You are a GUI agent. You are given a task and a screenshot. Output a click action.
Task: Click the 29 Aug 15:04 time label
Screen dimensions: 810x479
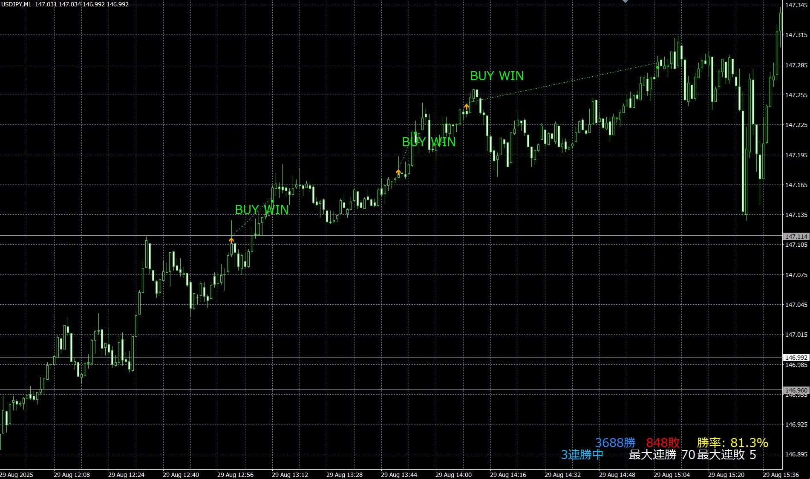click(x=672, y=475)
